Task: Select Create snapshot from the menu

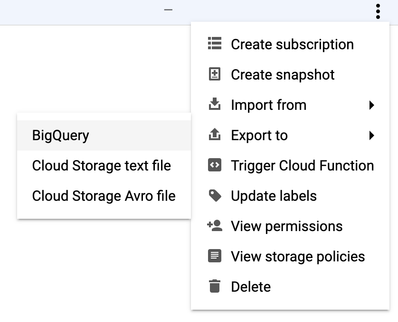Action: click(282, 74)
